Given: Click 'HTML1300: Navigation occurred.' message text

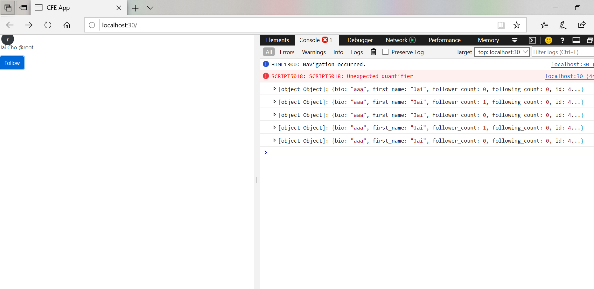Looking at the screenshot, I should click(x=318, y=64).
